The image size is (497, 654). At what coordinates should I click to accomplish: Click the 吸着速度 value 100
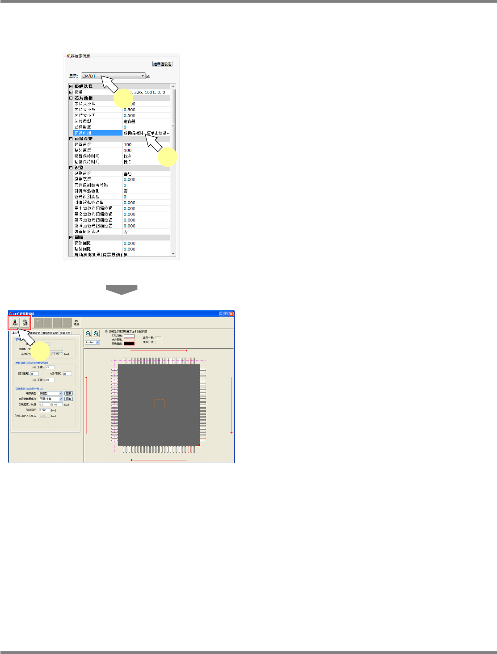[x=146, y=144]
